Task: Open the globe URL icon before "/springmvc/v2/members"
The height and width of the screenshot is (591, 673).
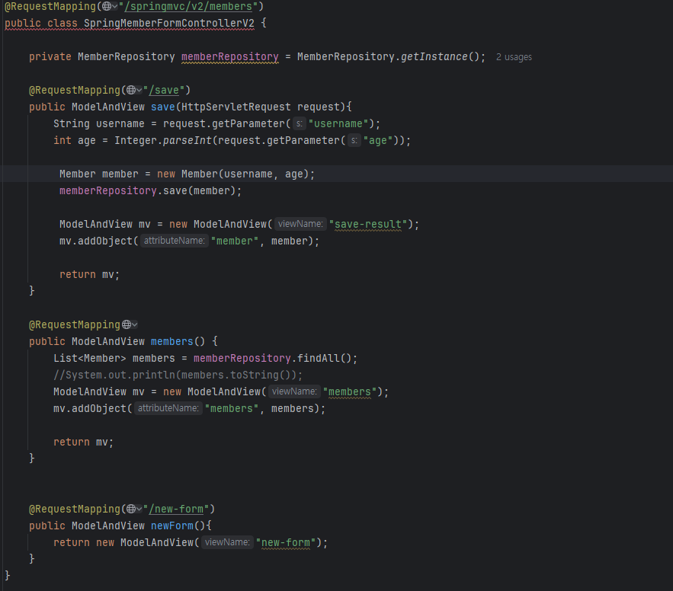Action: [x=110, y=6]
